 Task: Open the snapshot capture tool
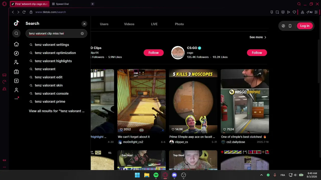pyautogui.click(x=277, y=12)
